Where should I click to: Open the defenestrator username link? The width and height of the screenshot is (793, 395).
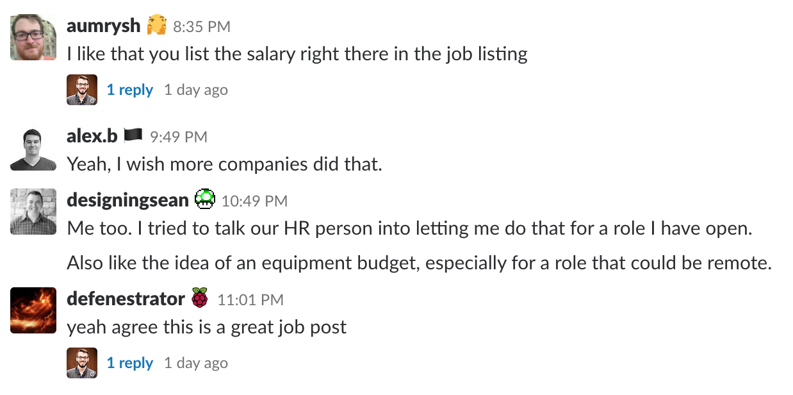point(126,299)
